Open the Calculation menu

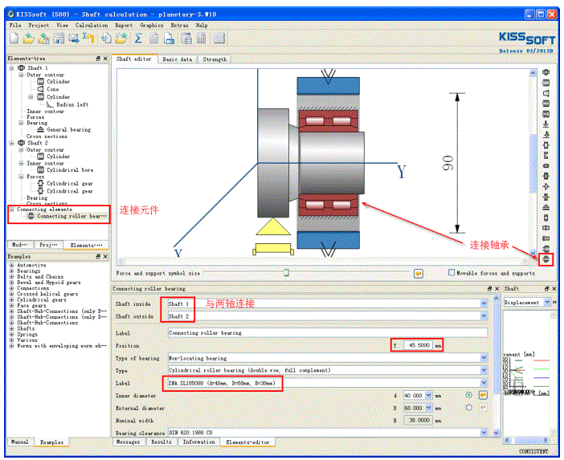tap(92, 25)
